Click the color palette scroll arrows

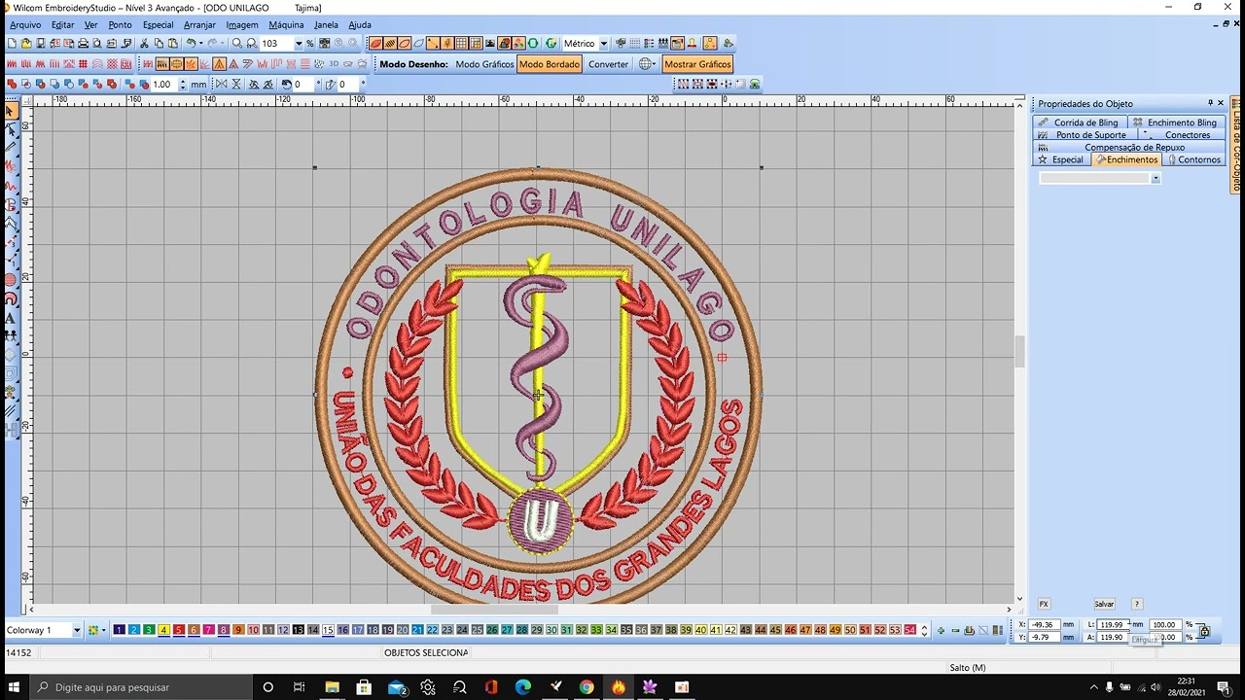(x=924, y=630)
